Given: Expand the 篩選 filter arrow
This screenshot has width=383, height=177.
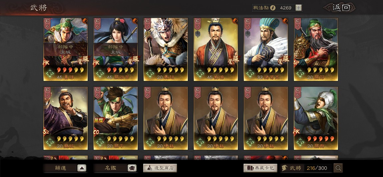Looking at the screenshot, I should tap(82, 168).
